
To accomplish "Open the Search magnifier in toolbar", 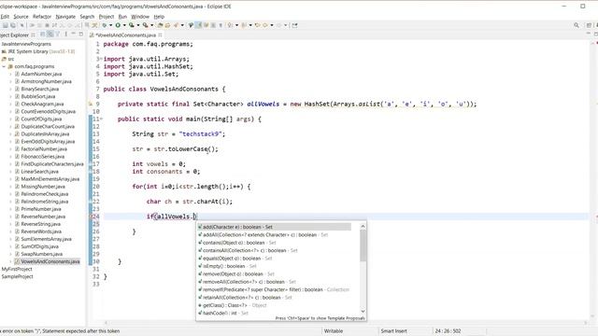I will point(577,25).
